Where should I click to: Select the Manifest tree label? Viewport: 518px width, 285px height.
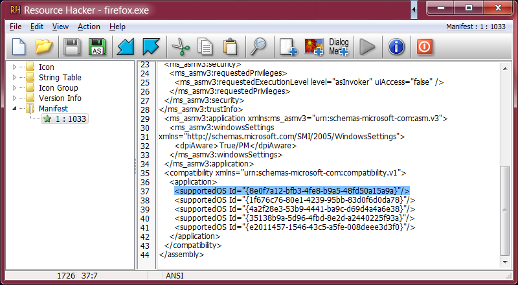[x=53, y=108]
